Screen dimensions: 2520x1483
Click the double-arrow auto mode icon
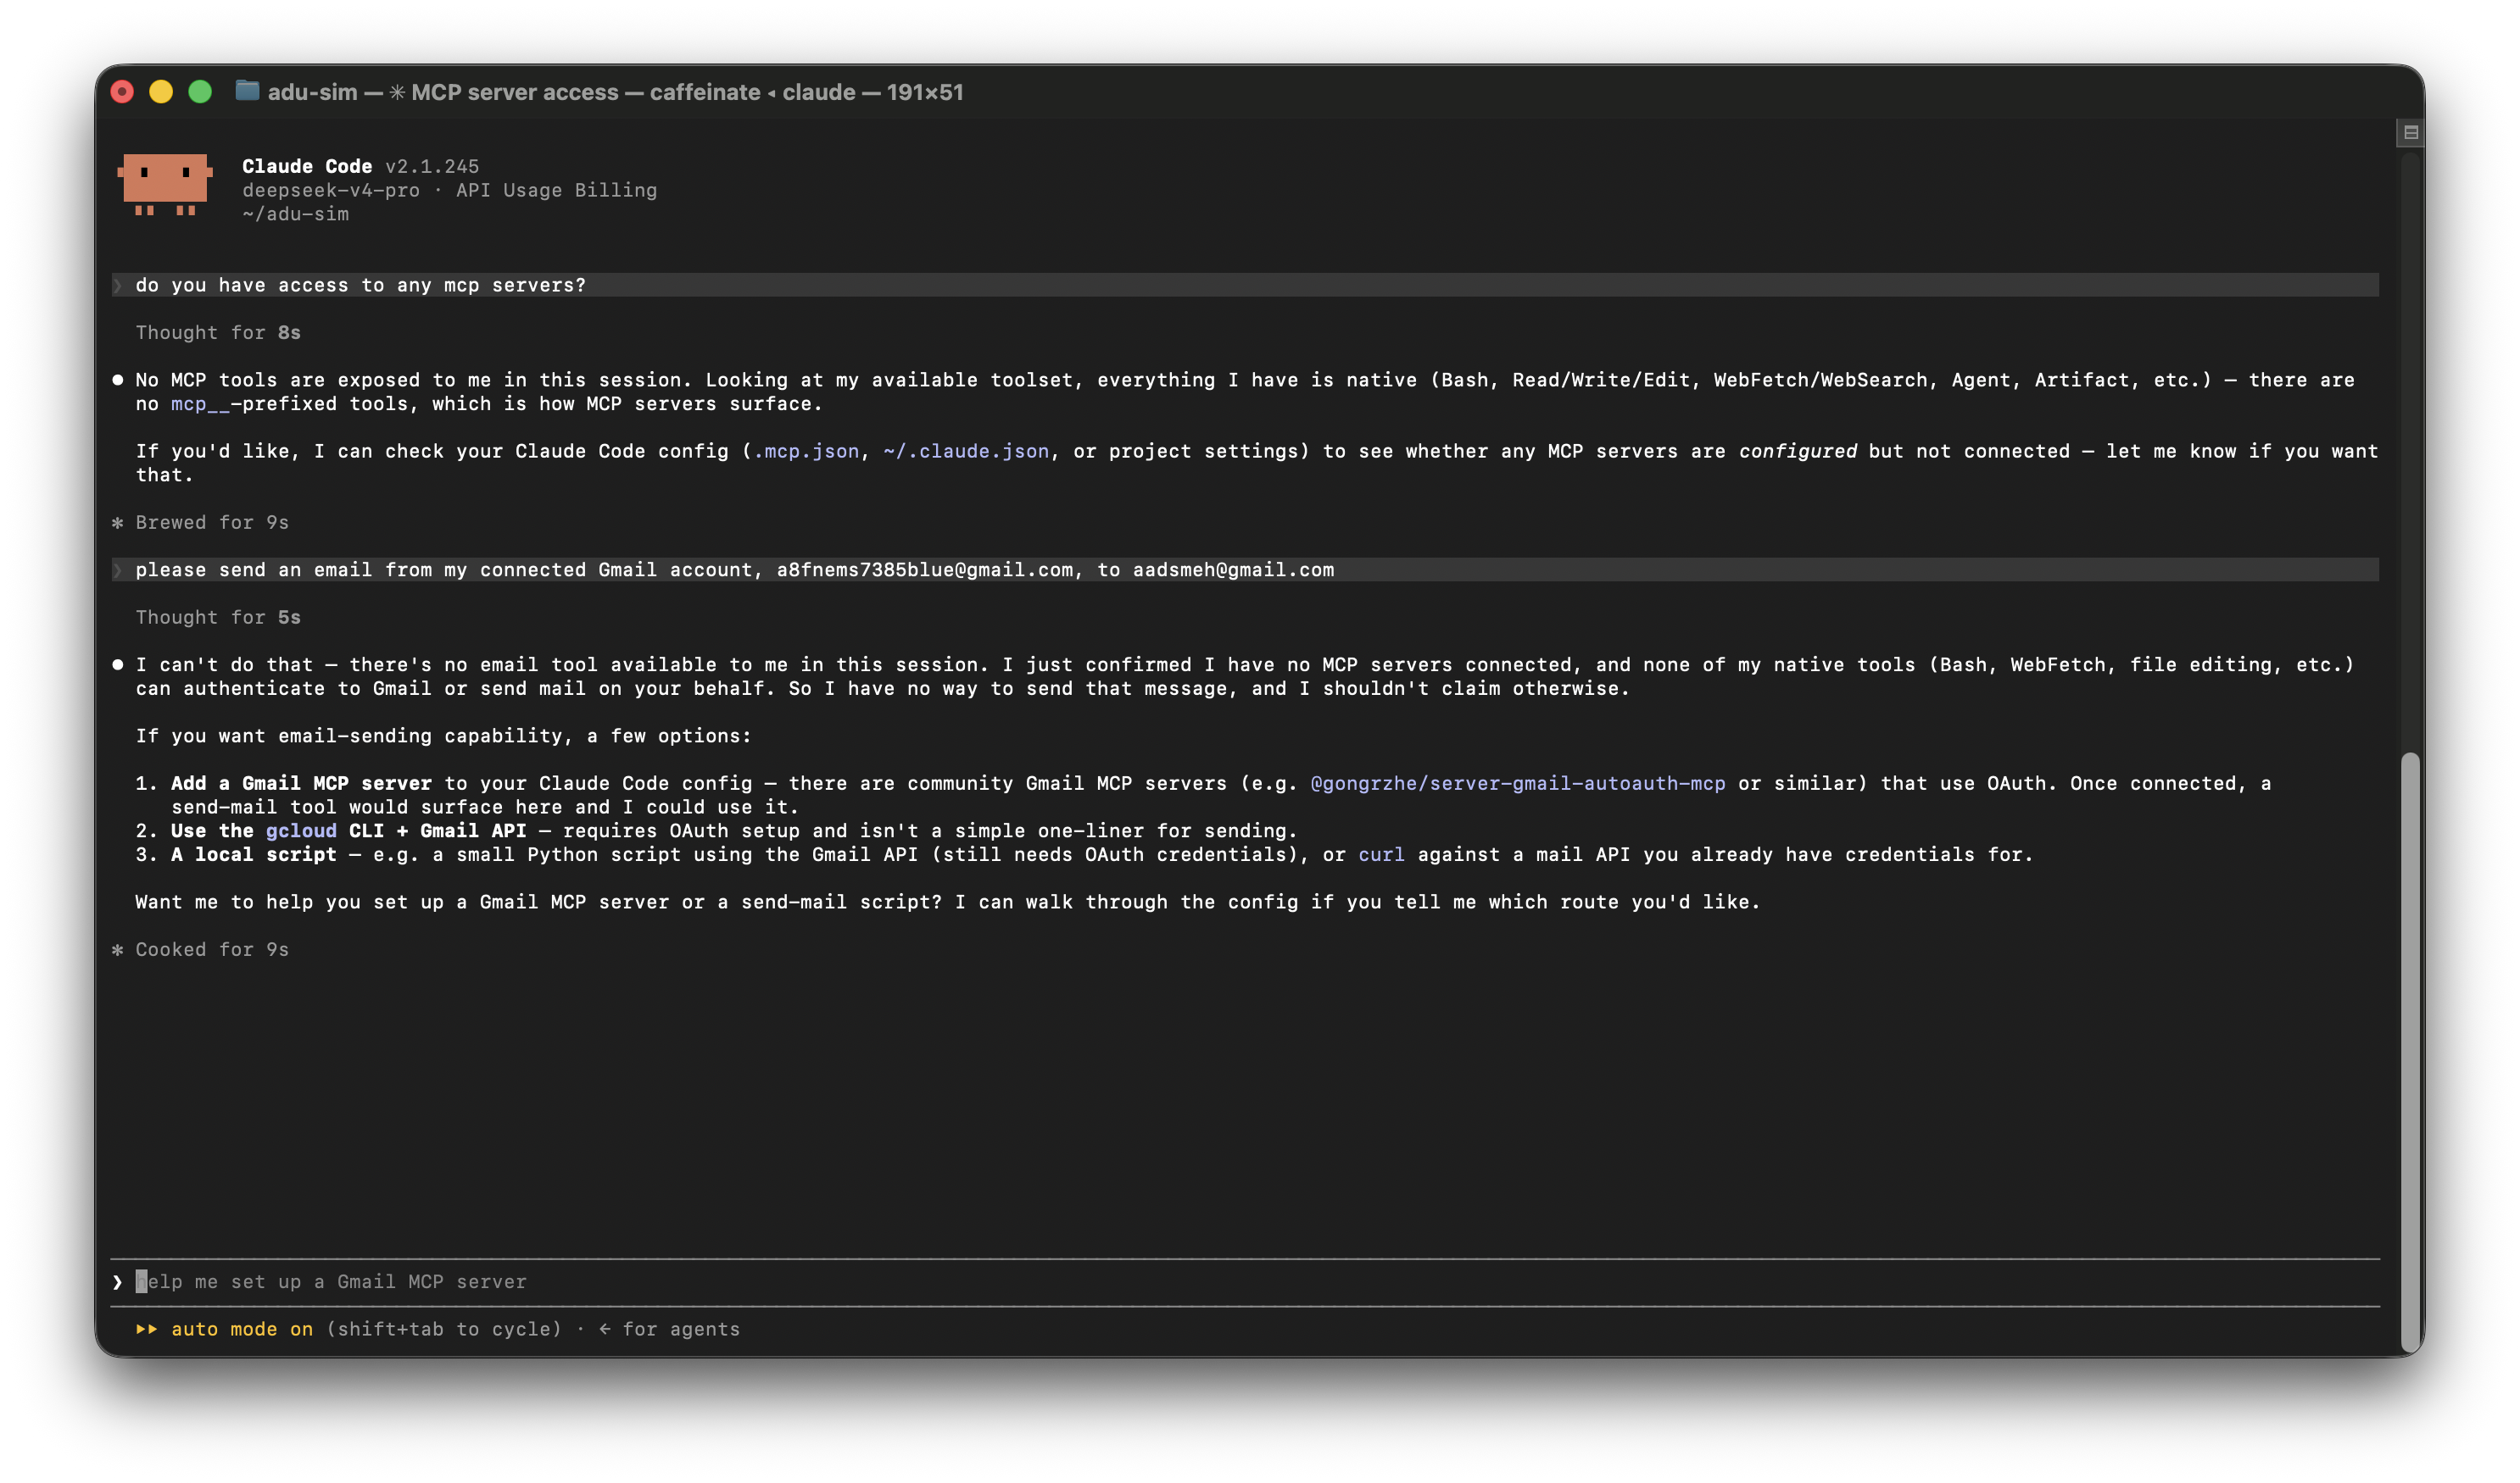[147, 1329]
